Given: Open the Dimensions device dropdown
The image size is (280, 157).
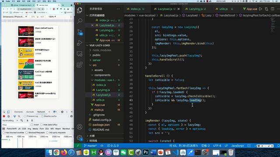Looking at the screenshot, I should coord(15,17).
